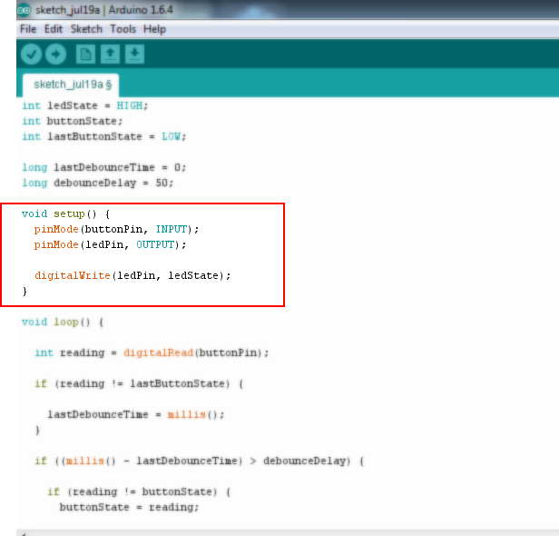
Task: Open the File menu
Action: click(x=28, y=29)
